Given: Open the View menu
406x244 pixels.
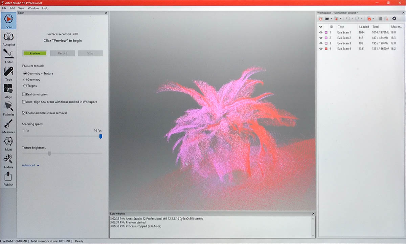Looking at the screenshot, I should pyautogui.click(x=21, y=8).
